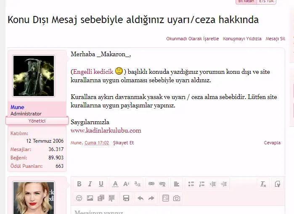Toggle italic text formatting
The image size is (294, 214).
90,184
